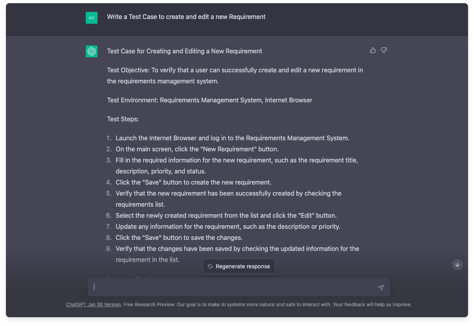474x326 pixels.
Task: Click the green AK user avatar
Action: [92, 18]
